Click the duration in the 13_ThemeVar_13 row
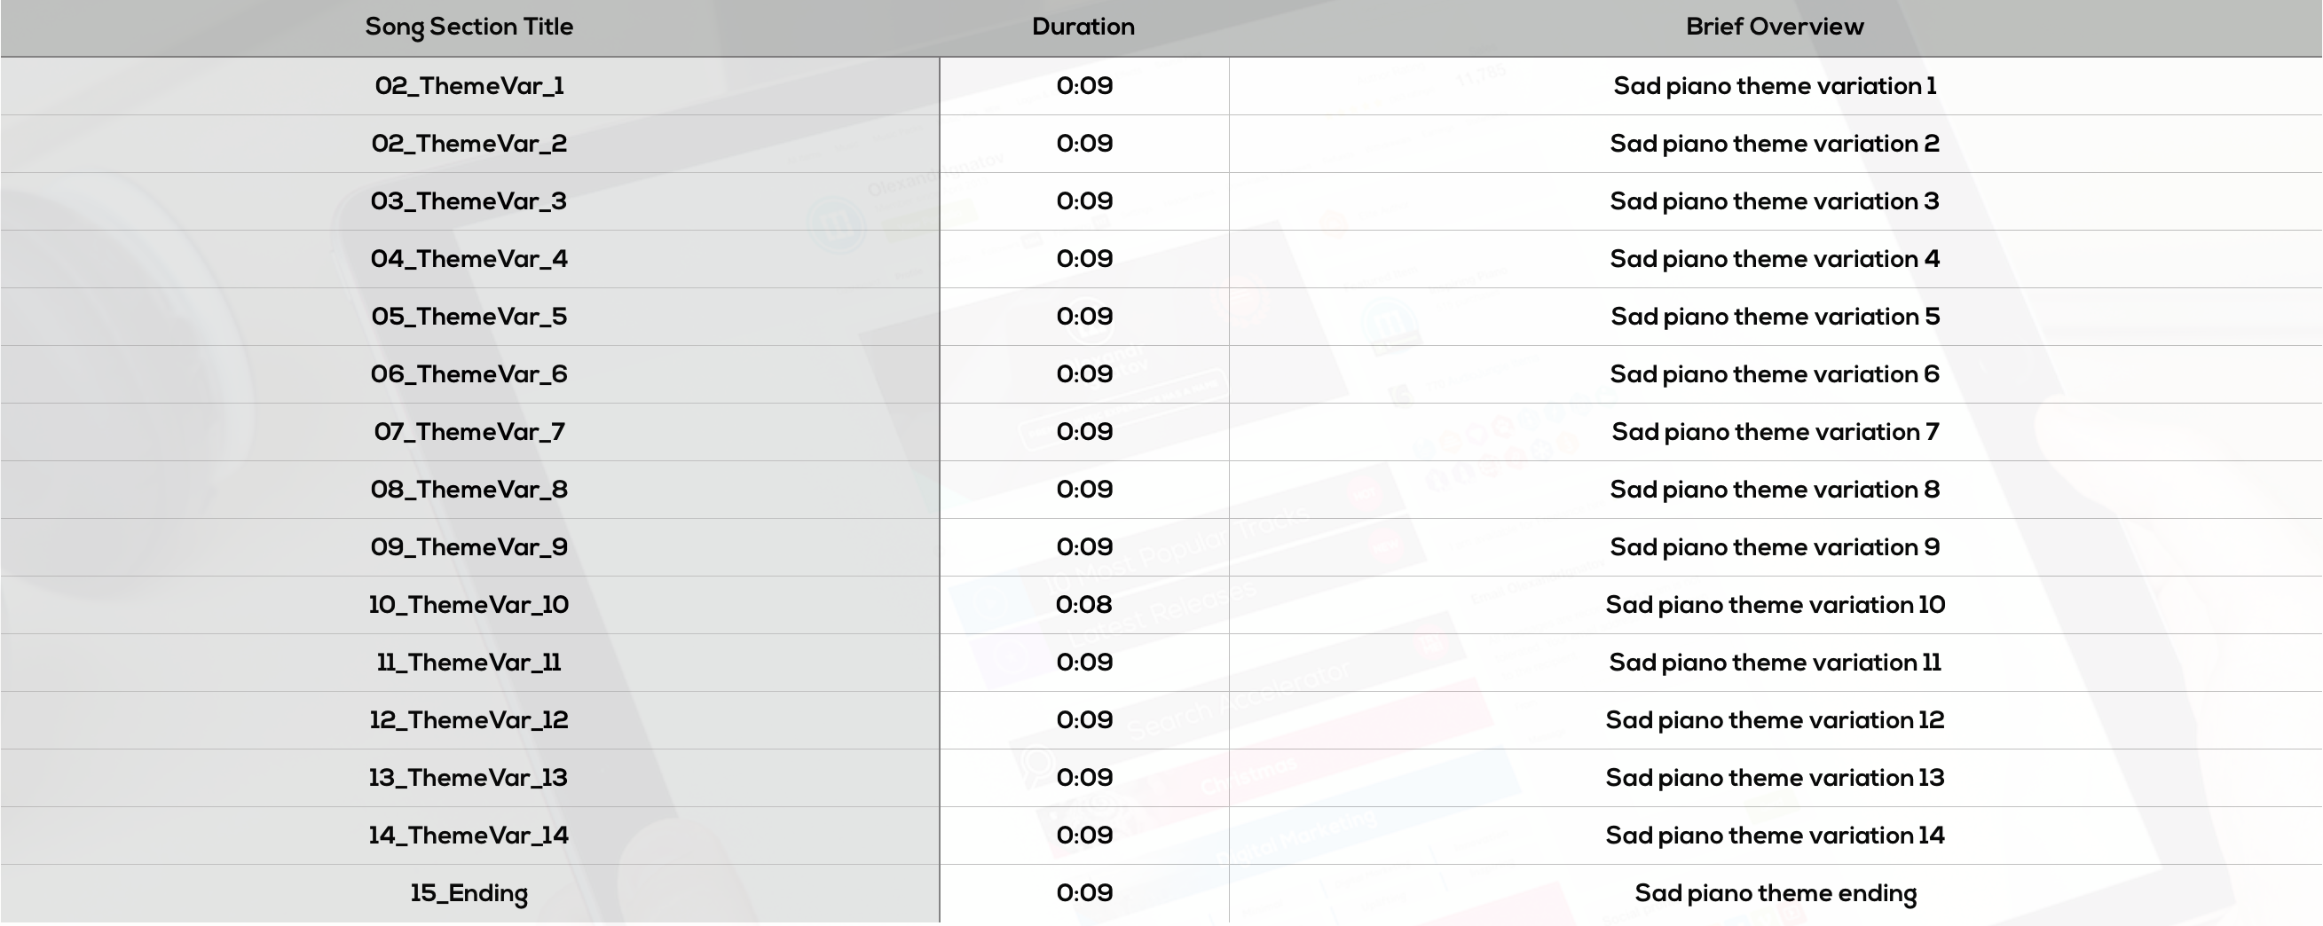The width and height of the screenshot is (2323, 926). (1084, 778)
